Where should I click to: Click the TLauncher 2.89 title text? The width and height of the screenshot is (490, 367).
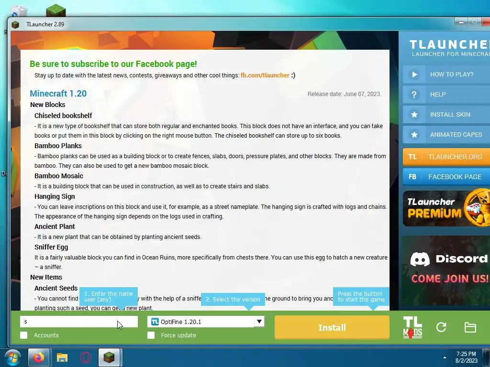point(45,24)
